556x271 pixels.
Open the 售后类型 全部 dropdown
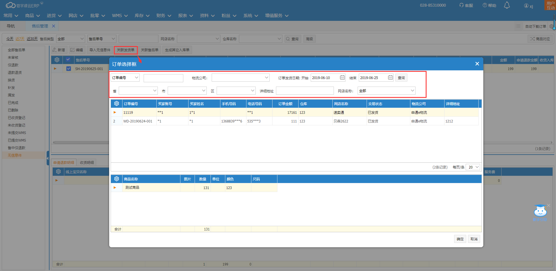[x=71, y=39]
